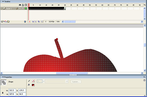This screenshot has height=97, width=147.
Task: Open the dark red fill color swatch
Action: [33, 85]
